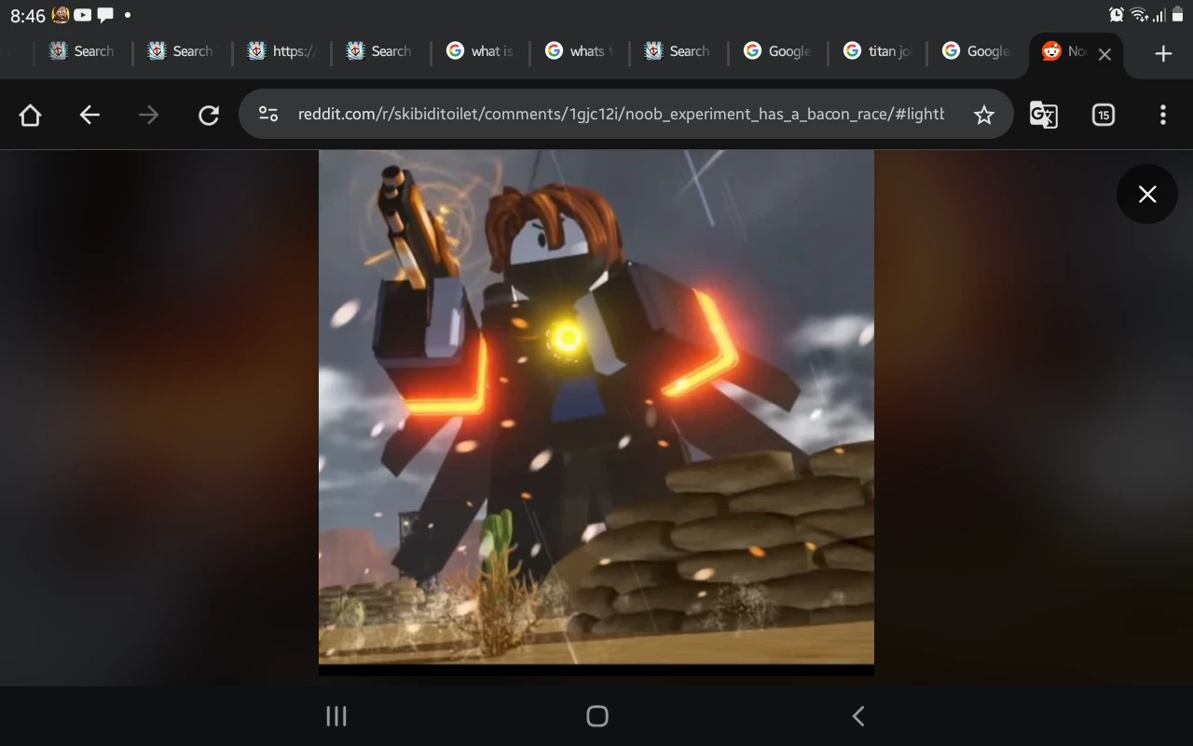Viewport: 1193px width, 746px height.
Task: Reload the Reddit page
Action: click(x=208, y=115)
